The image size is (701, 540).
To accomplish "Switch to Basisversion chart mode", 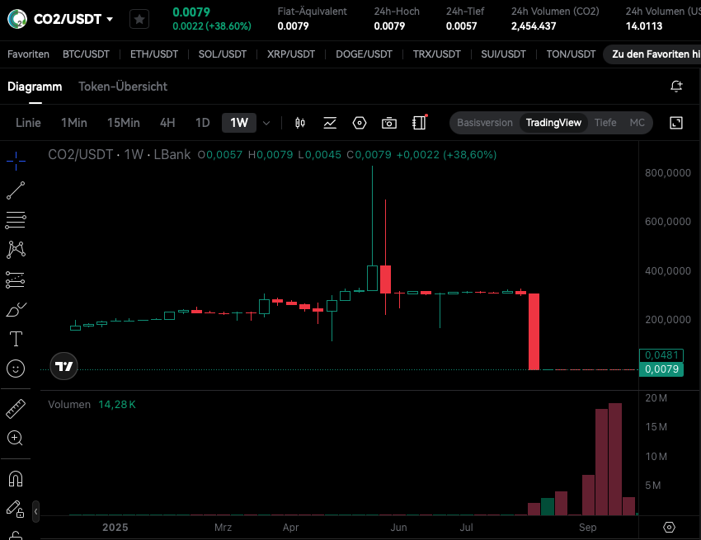I will tap(485, 123).
